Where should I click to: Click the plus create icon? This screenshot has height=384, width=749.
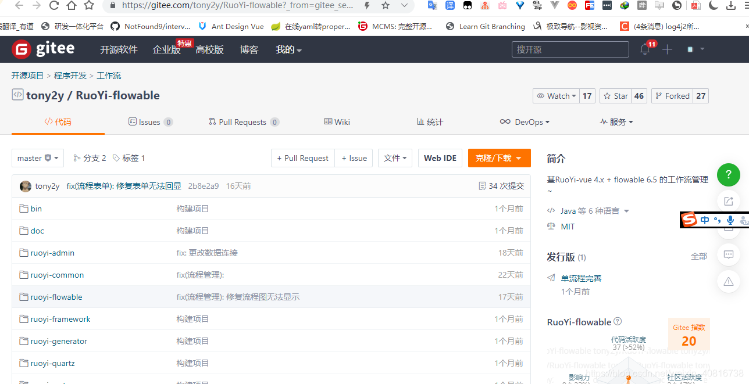tap(668, 49)
